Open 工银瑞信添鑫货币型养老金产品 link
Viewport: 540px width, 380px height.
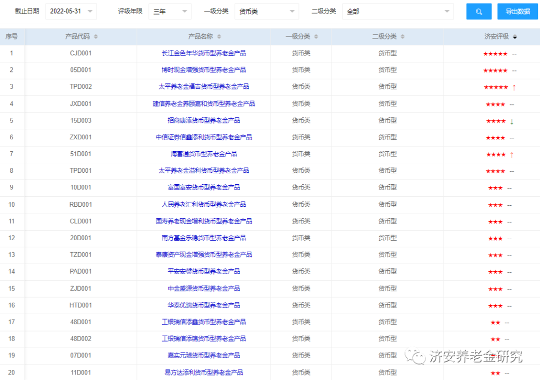coord(204,322)
